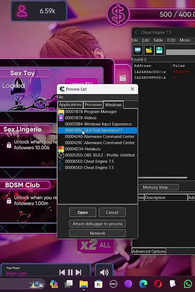195x292 pixels.
Task: Select 000052E0-OBS 30.0.2 entry
Action: [x=97, y=155]
